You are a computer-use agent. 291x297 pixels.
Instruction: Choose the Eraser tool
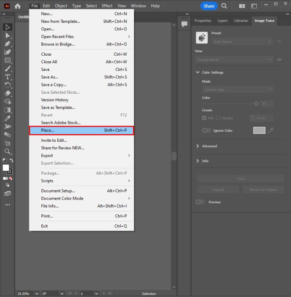(8, 93)
